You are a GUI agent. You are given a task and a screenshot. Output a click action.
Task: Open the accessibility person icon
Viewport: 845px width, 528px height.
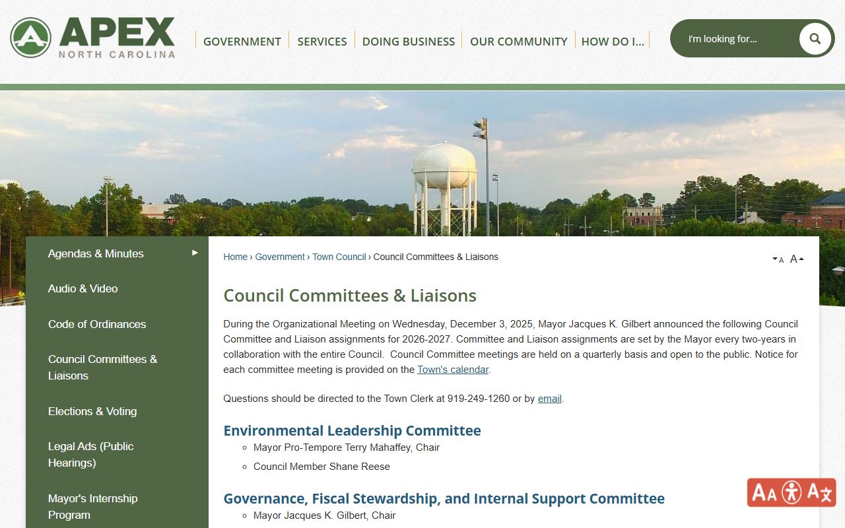point(792,492)
